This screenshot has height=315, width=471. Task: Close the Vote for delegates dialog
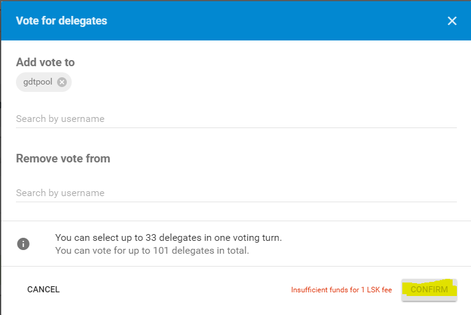[452, 21]
